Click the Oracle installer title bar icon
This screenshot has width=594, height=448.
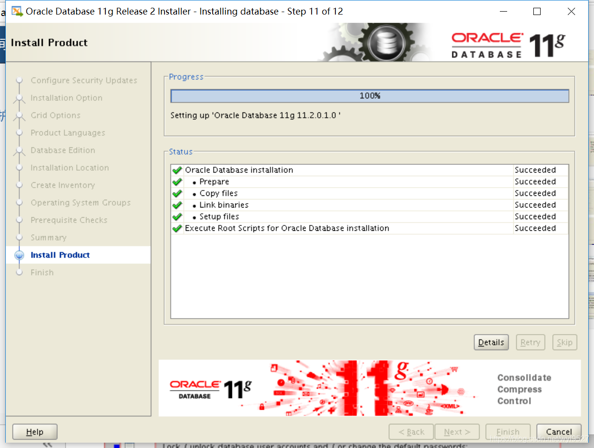(17, 11)
